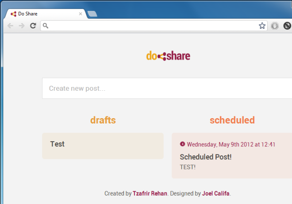
Task: Open the Joel Califa link
Action: click(215, 193)
